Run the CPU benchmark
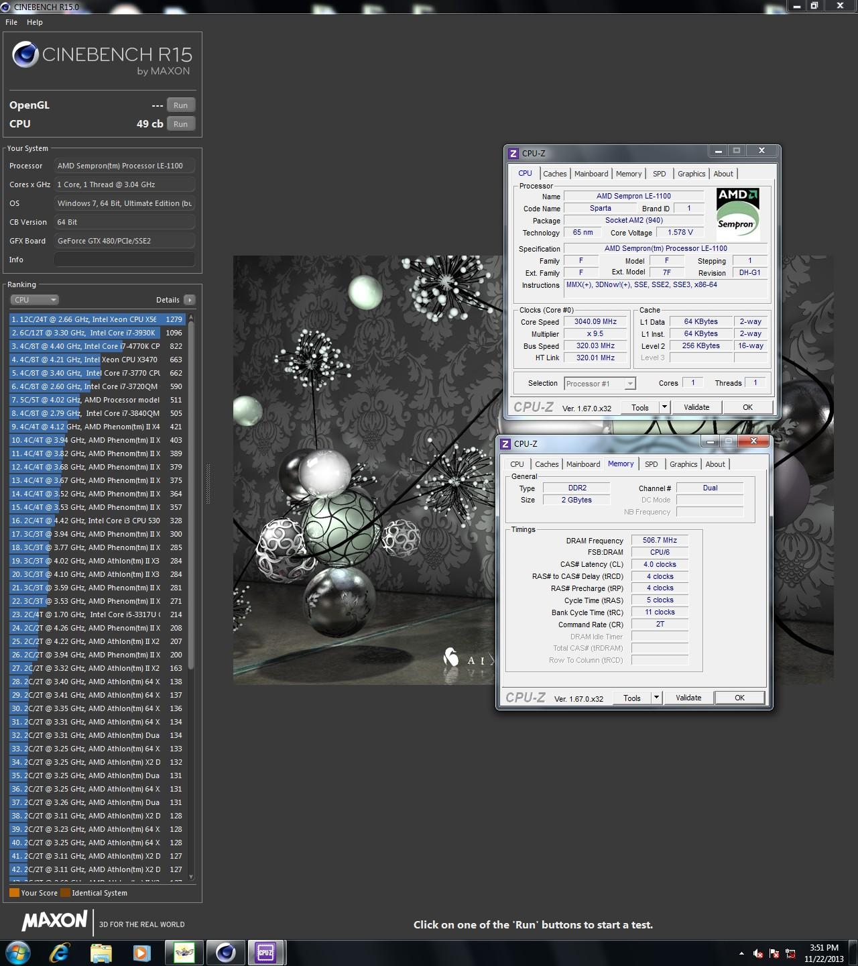Image resolution: width=858 pixels, height=966 pixels. (x=181, y=124)
